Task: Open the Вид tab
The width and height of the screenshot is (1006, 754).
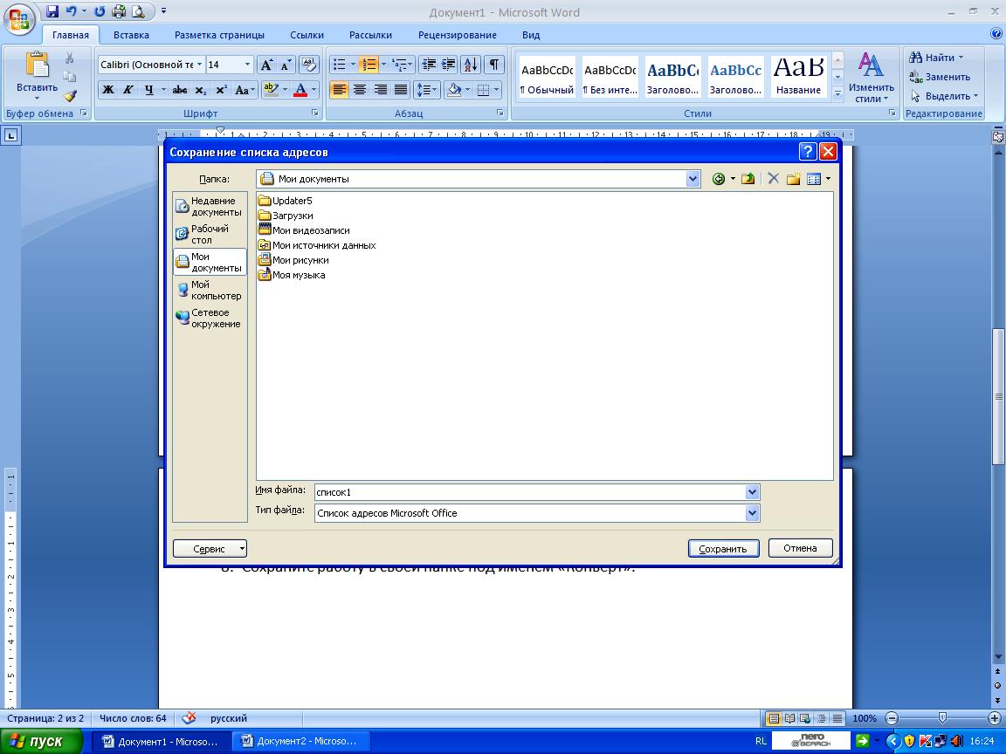Action: point(531,35)
